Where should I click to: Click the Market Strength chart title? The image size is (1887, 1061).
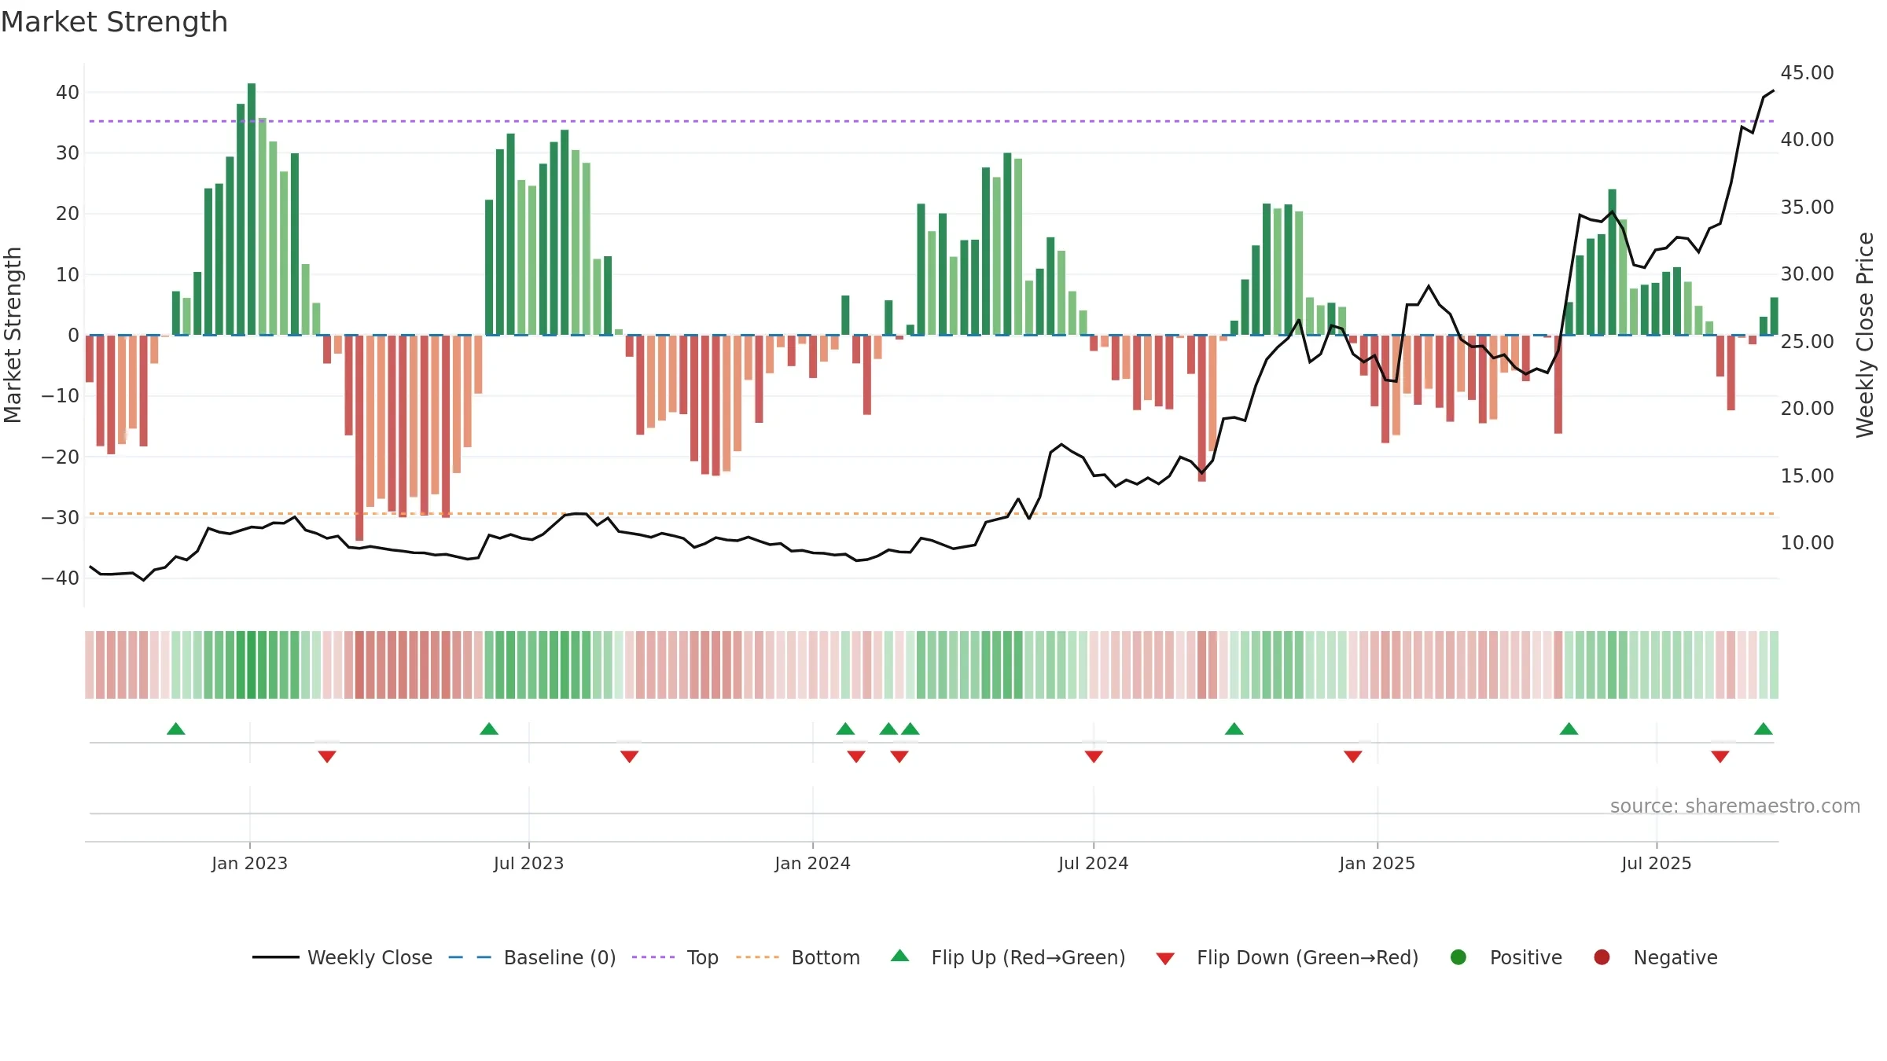coord(114,22)
